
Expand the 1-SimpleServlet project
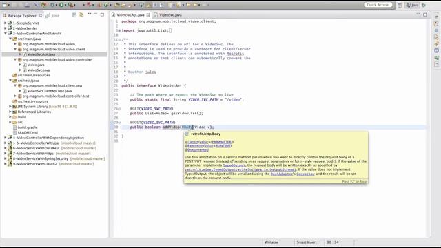5,23
